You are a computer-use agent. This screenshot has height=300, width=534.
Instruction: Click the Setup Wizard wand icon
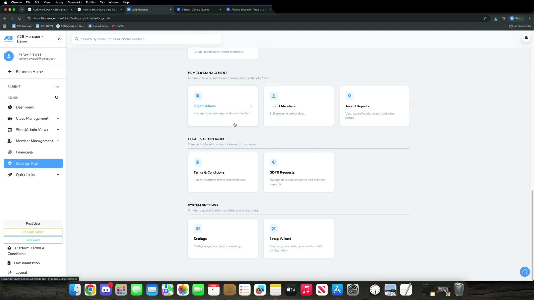pos(274,229)
